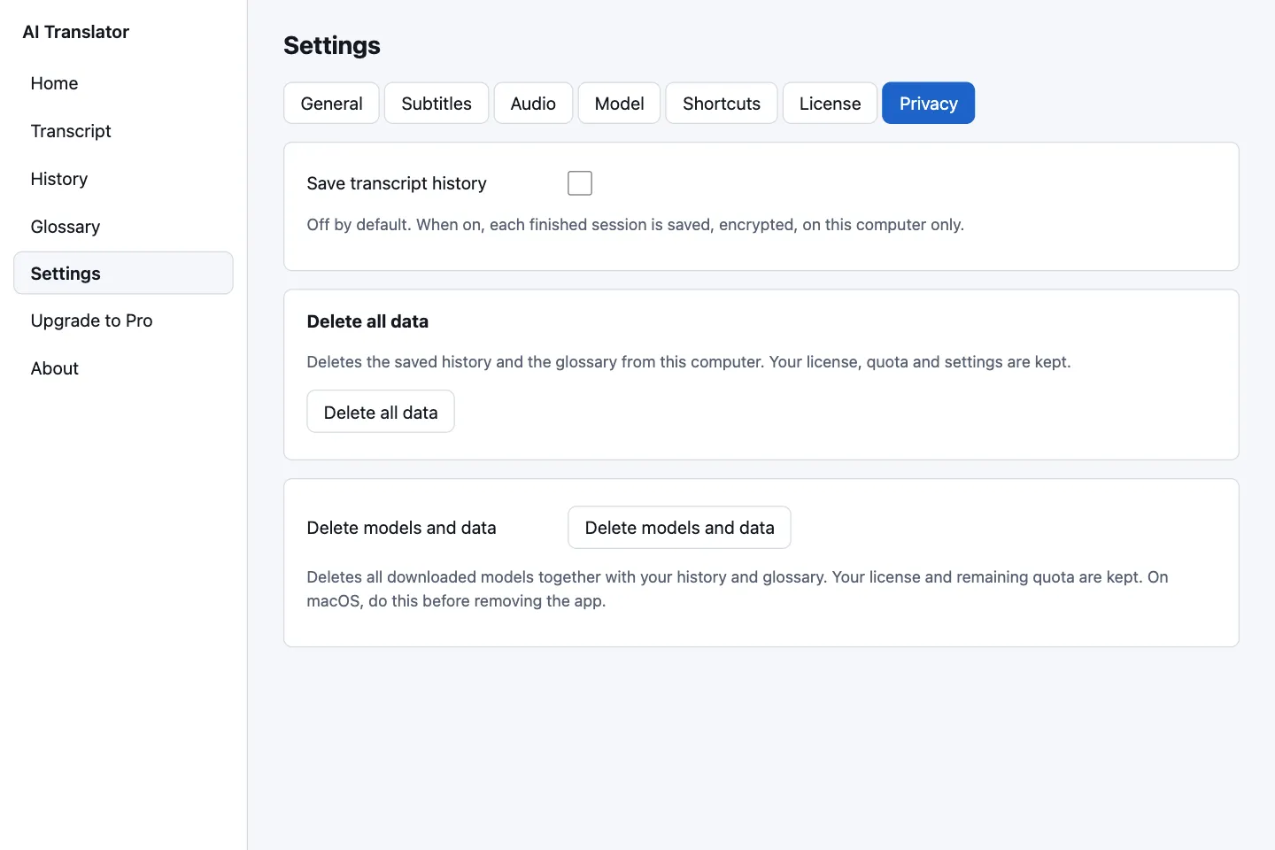Click the Settings page heading

pyautogui.click(x=332, y=45)
